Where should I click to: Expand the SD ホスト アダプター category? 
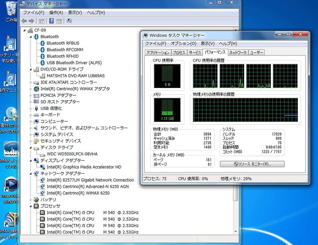pyautogui.click(x=30, y=102)
